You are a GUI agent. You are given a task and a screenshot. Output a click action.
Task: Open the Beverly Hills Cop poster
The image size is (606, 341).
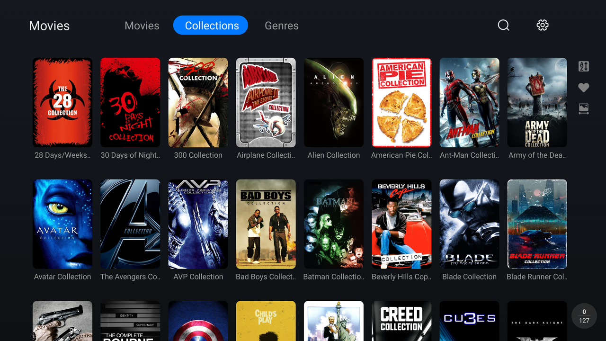click(401, 224)
